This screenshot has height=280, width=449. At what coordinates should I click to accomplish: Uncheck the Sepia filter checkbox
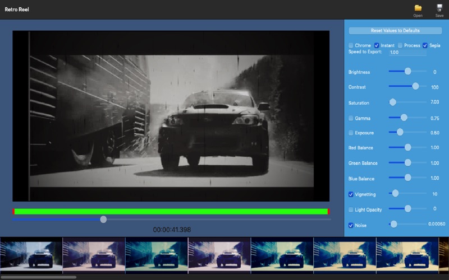pyautogui.click(x=425, y=45)
